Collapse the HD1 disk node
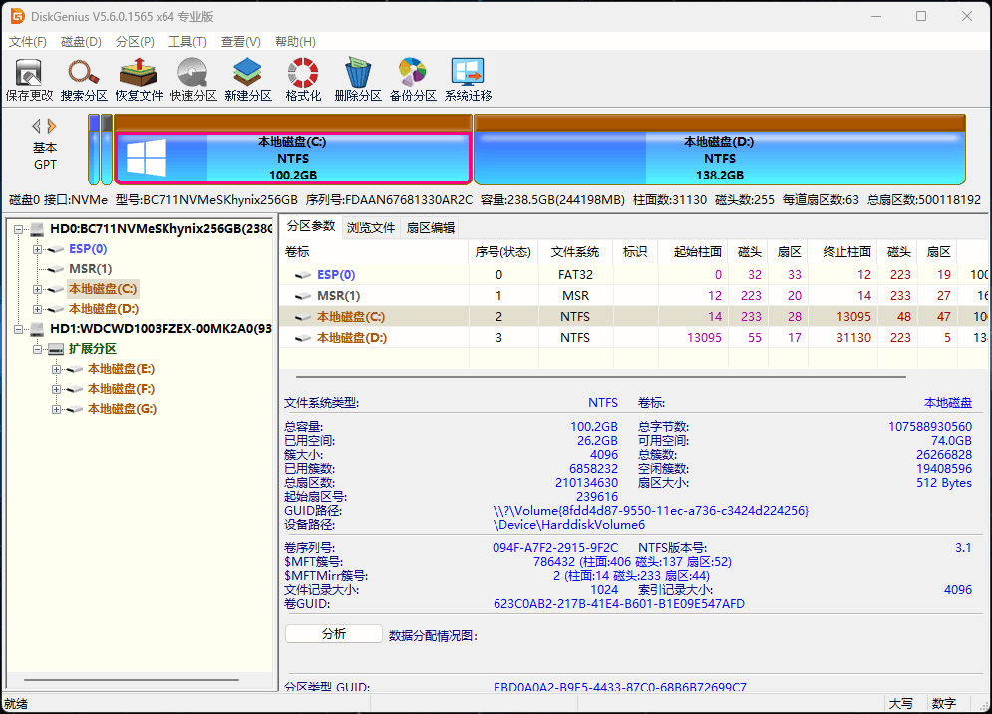Screen dimensions: 992x714 18,328
